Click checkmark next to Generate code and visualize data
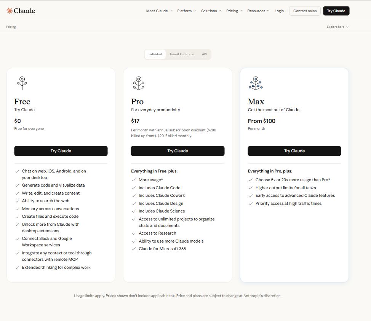The width and height of the screenshot is (371, 321). [17, 185]
